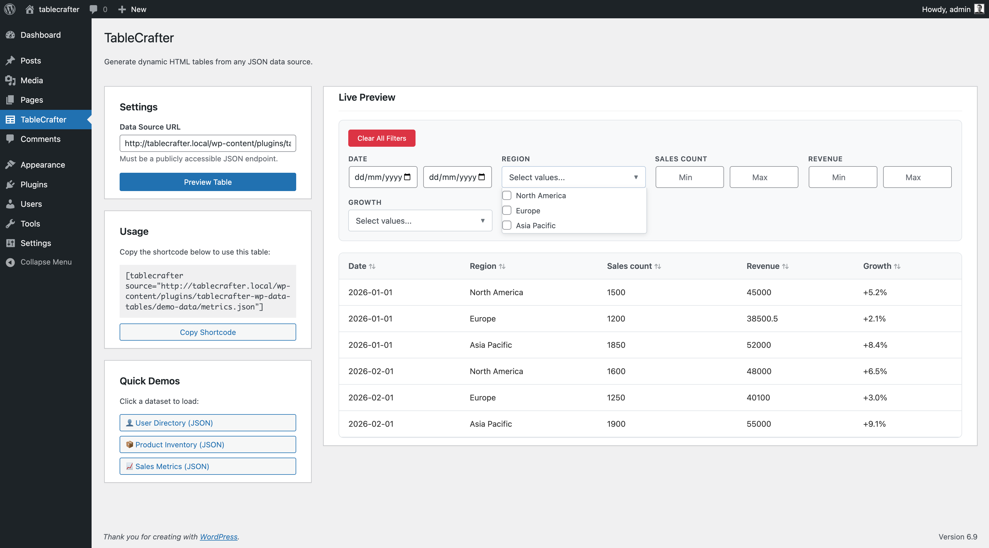Open the New menu in the admin bar

[x=132, y=9]
